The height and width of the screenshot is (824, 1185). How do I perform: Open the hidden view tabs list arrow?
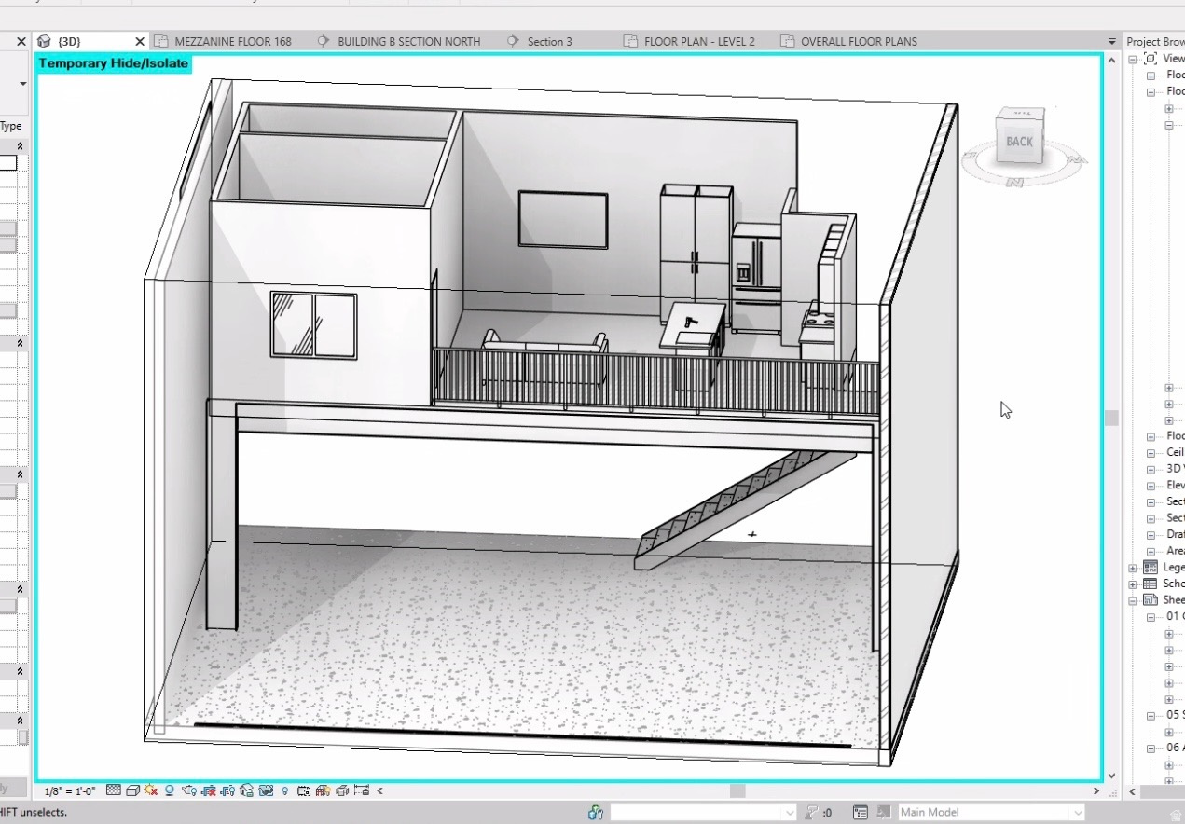tap(1110, 41)
